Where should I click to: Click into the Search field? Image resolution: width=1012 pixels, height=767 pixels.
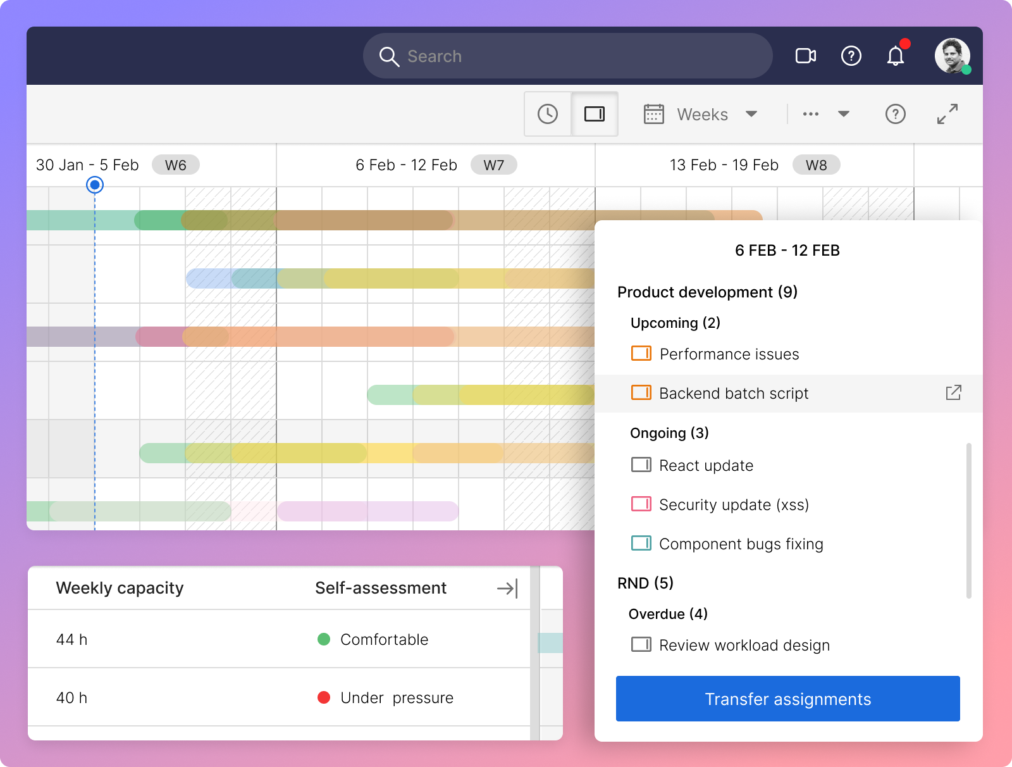point(567,56)
